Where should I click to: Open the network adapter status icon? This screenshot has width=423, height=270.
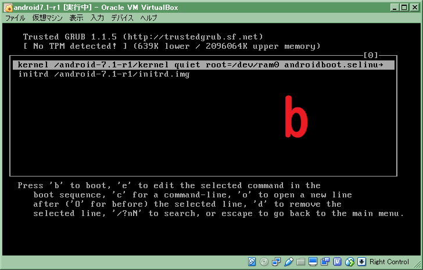[276, 262]
